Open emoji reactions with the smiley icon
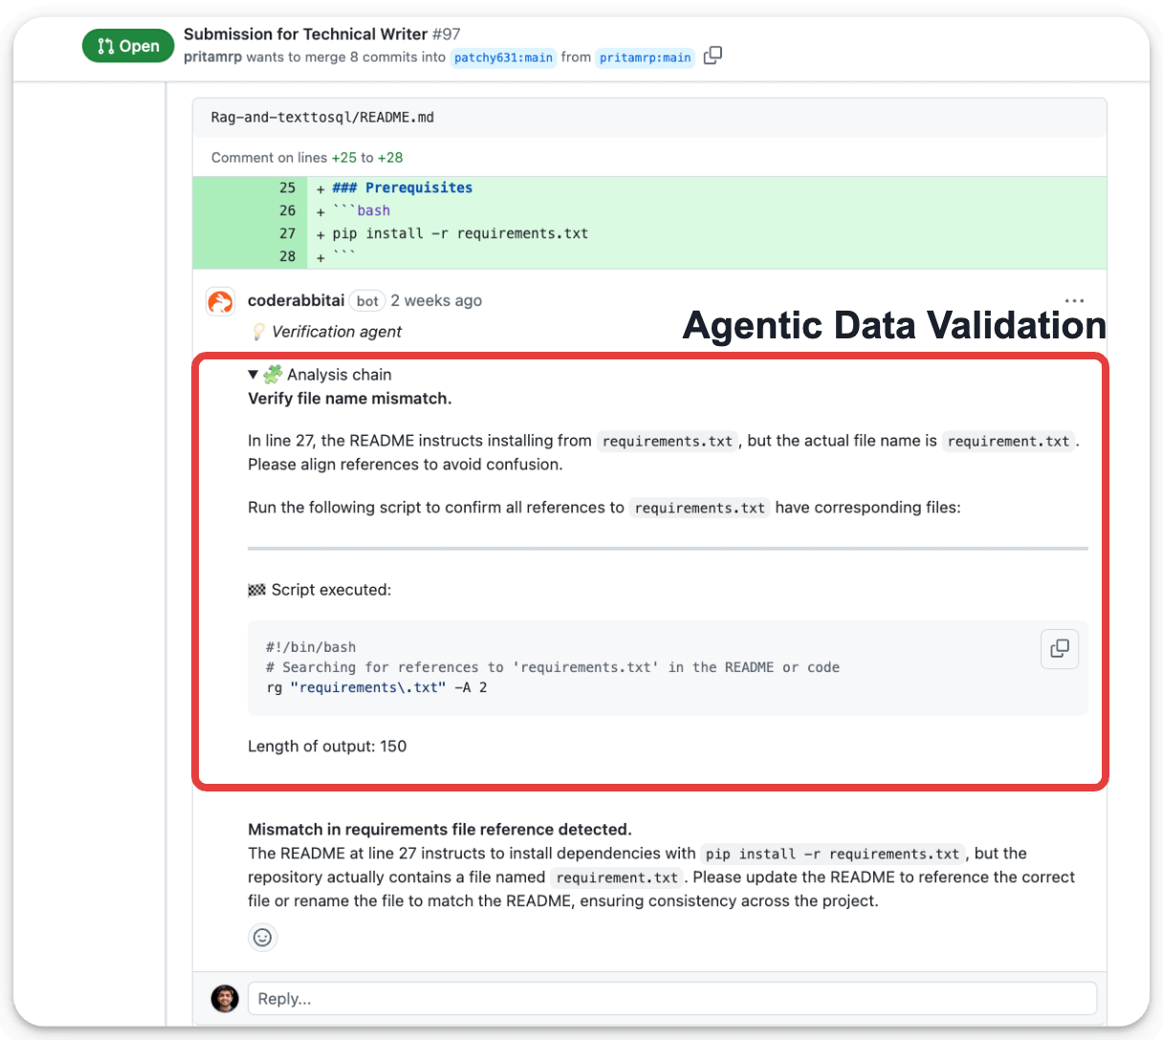The width and height of the screenshot is (1163, 1040). [x=263, y=938]
